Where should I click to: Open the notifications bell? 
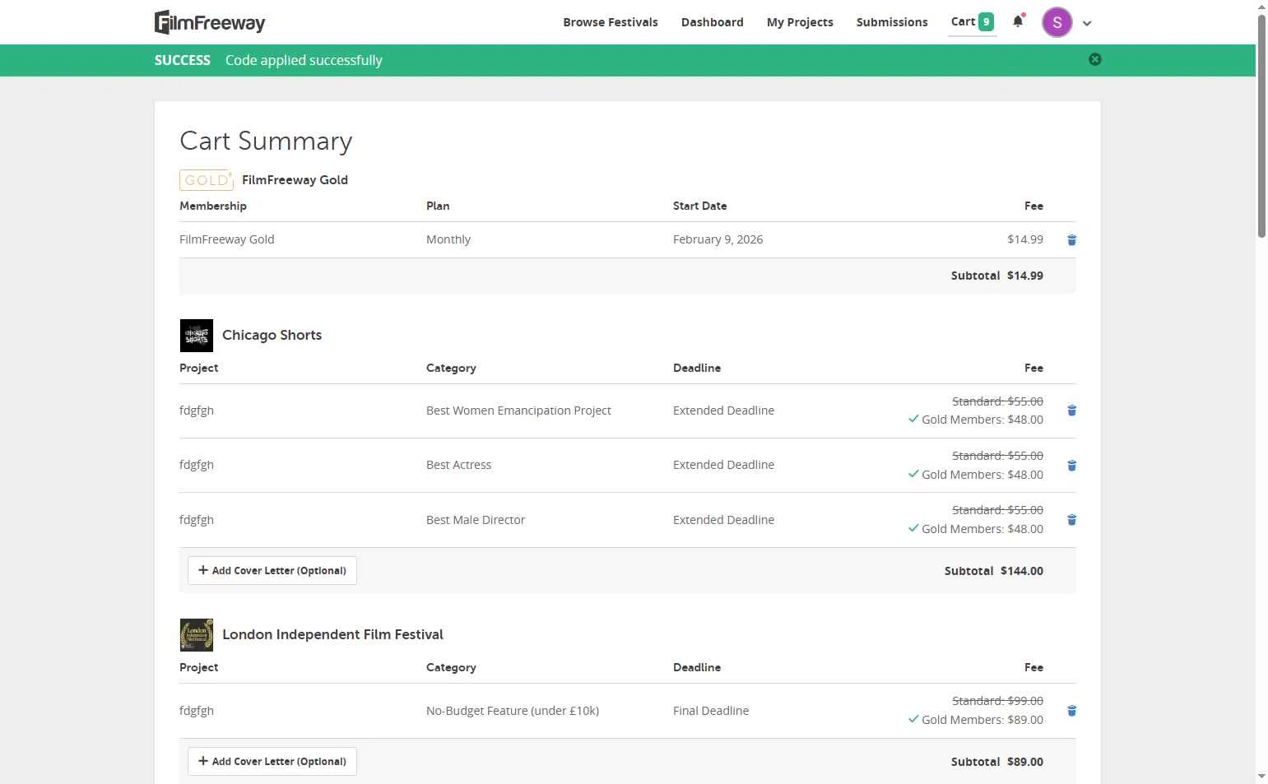pyautogui.click(x=1018, y=22)
